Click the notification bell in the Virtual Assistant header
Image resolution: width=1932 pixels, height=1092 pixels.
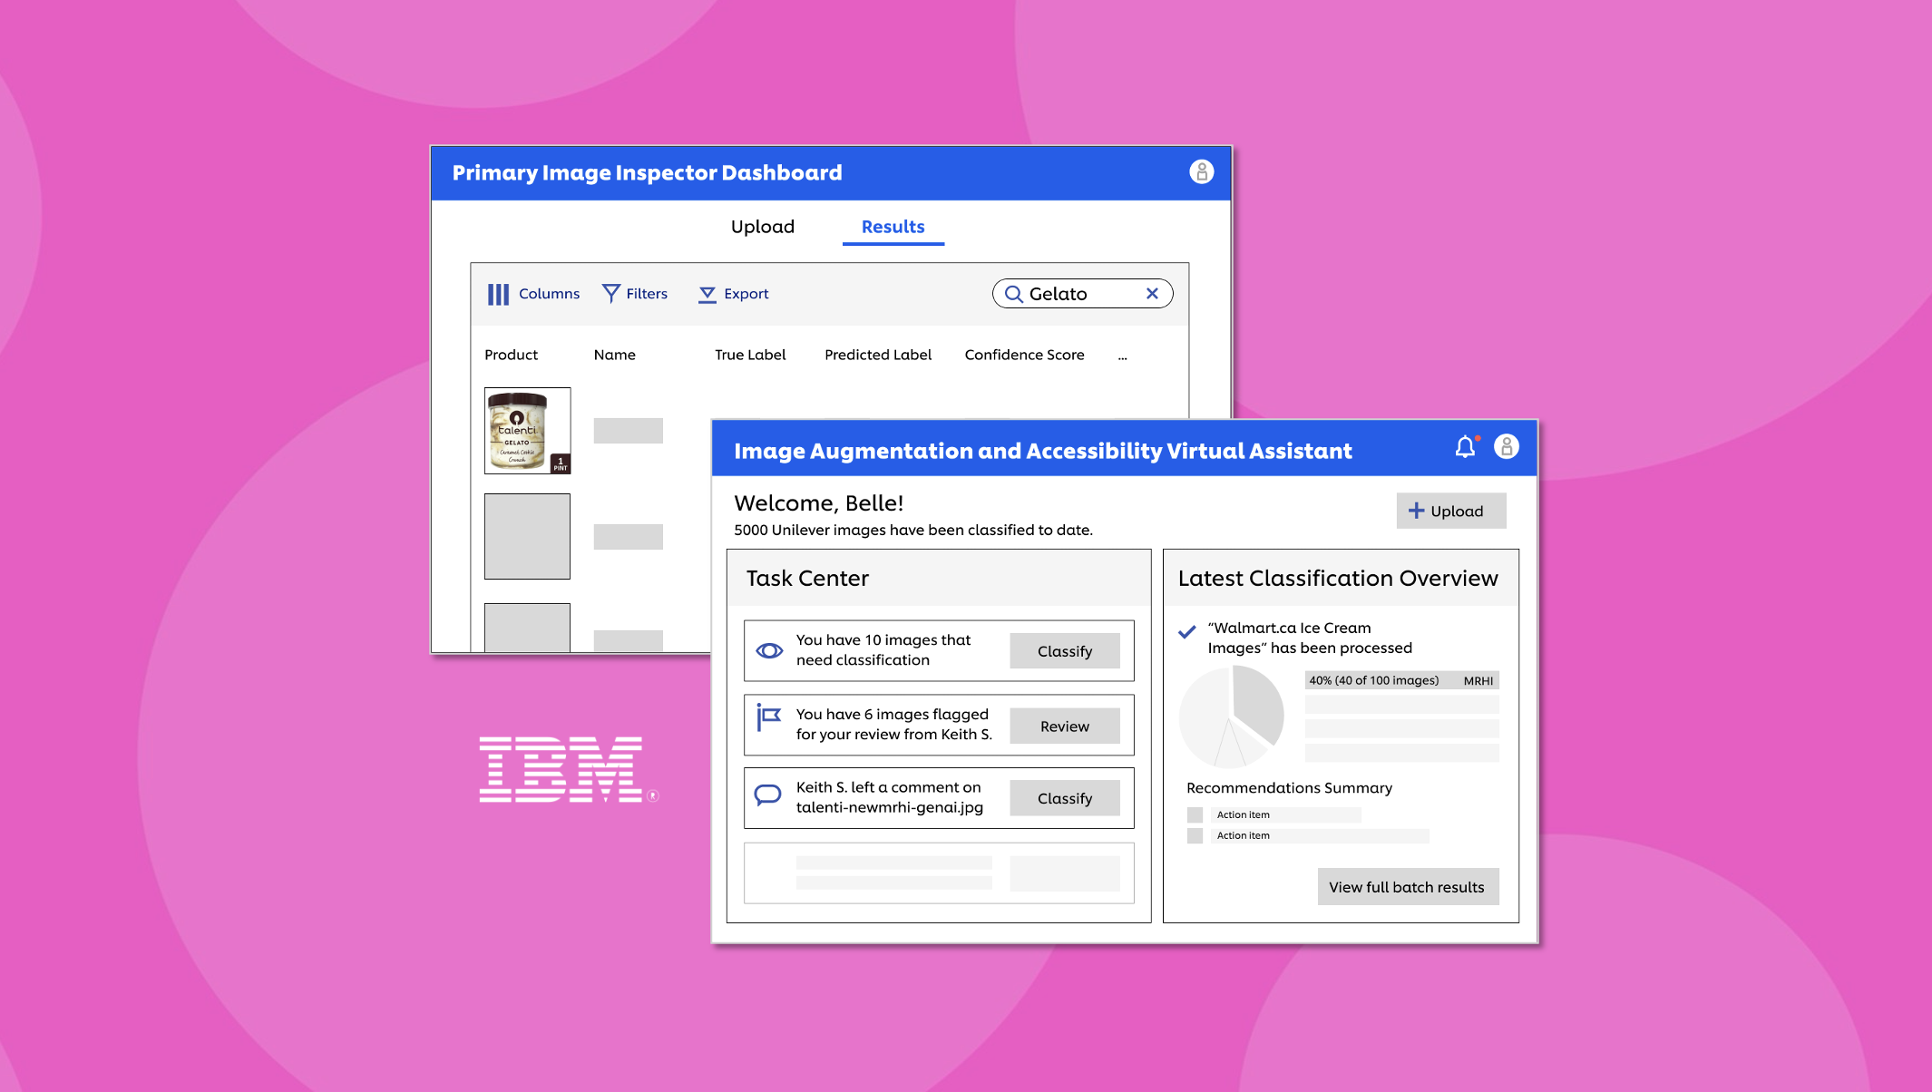pyautogui.click(x=1464, y=446)
